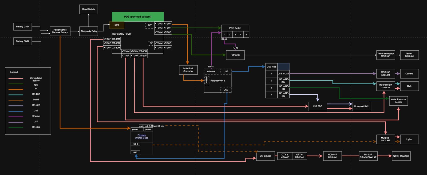
Task: Select the Honeywell IMU block
Action: [x=362, y=106]
